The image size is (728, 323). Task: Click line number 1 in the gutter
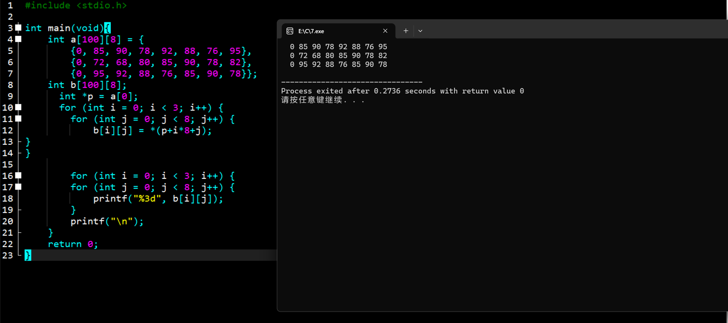(x=10, y=5)
